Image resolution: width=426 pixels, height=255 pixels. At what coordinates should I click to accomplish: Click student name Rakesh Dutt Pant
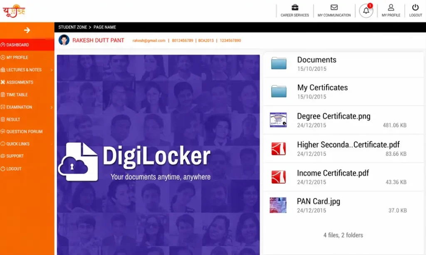tap(98, 40)
